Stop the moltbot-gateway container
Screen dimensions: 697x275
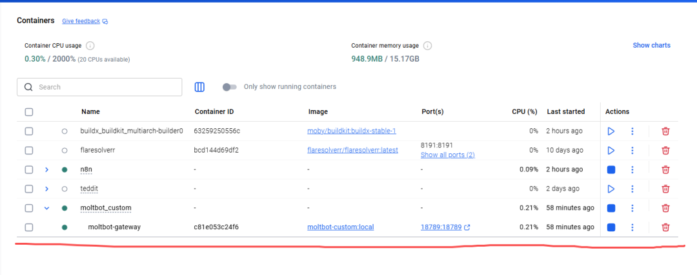tap(611, 227)
